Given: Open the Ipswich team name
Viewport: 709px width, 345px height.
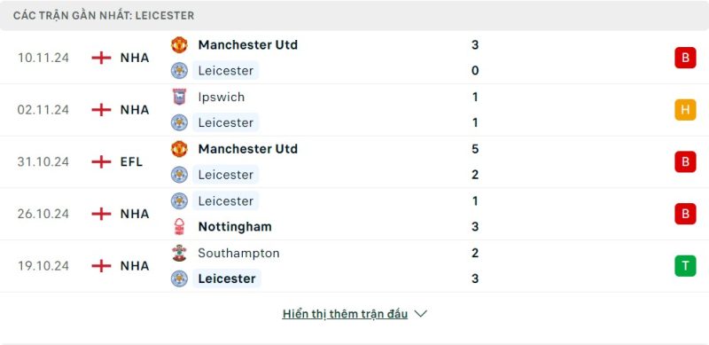Looking at the screenshot, I should [x=221, y=98].
